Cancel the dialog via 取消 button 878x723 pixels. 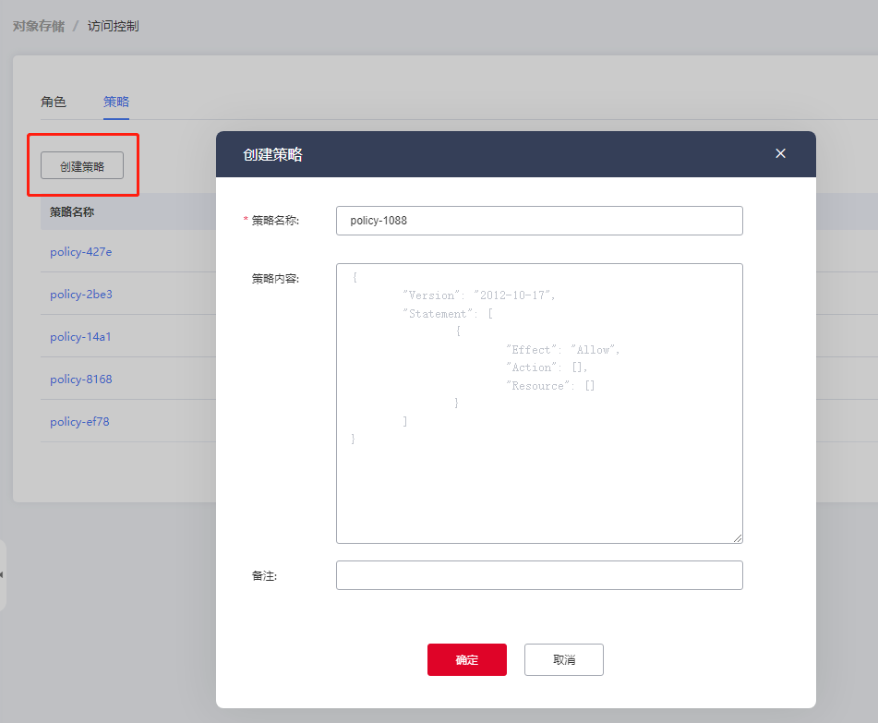point(563,660)
